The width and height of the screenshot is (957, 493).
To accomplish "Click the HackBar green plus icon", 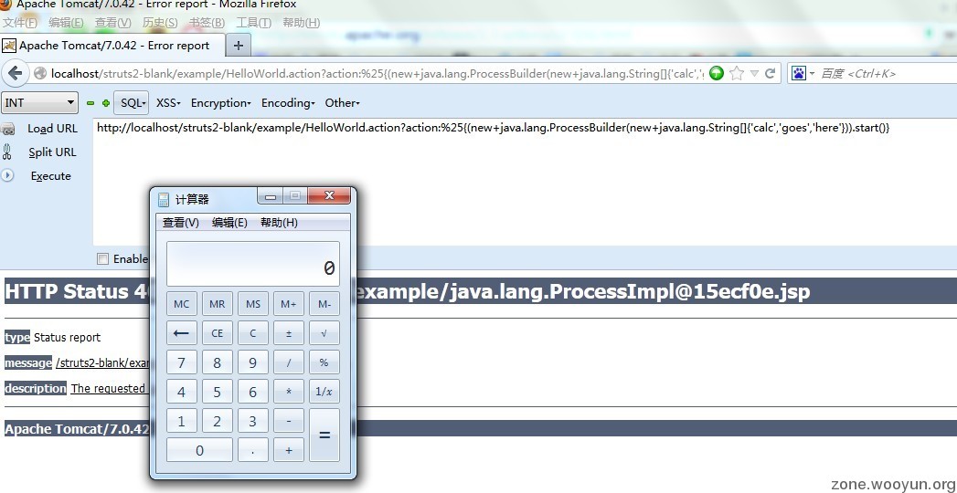I will pyautogui.click(x=106, y=103).
